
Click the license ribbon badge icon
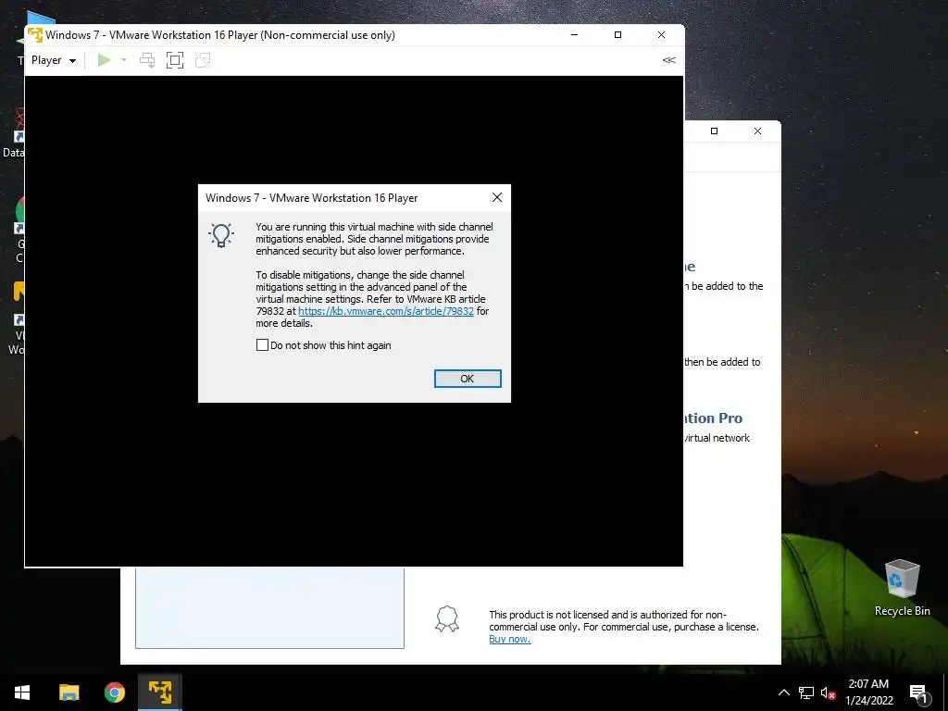[447, 619]
